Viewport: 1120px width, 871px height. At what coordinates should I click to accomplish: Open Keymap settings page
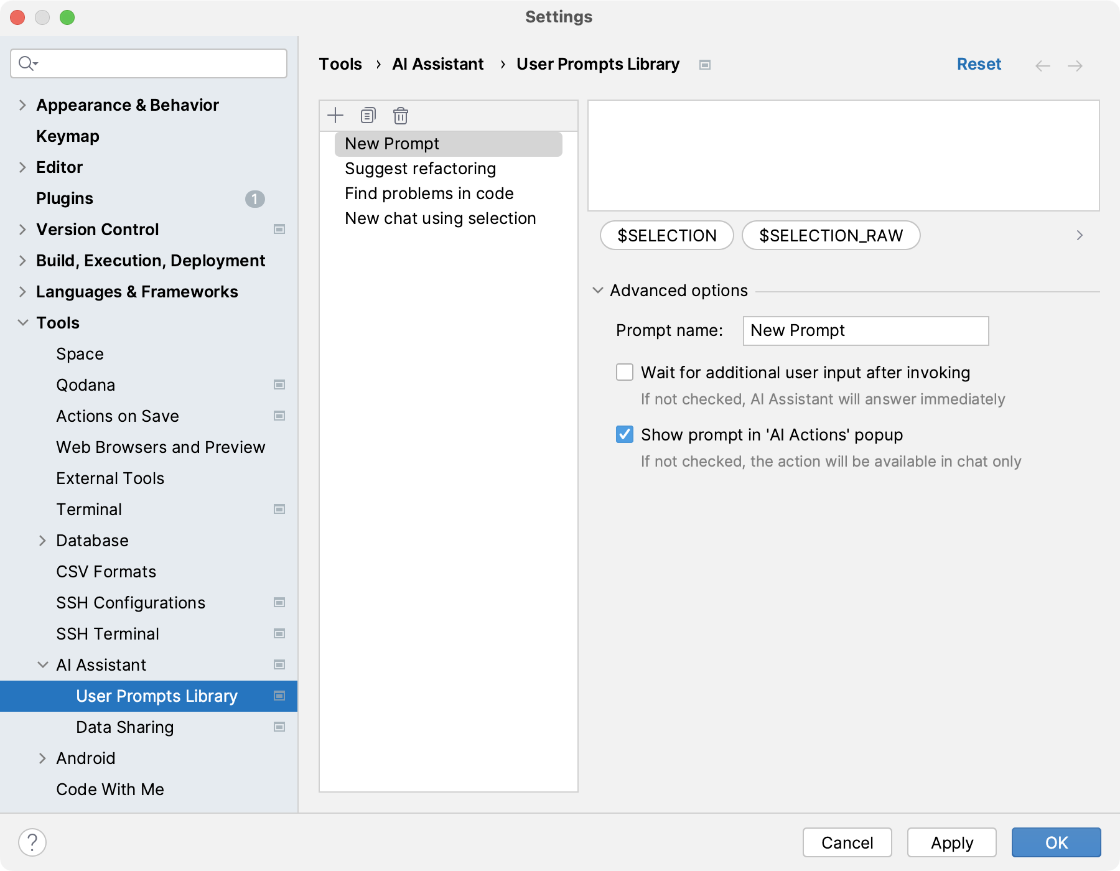(x=68, y=136)
